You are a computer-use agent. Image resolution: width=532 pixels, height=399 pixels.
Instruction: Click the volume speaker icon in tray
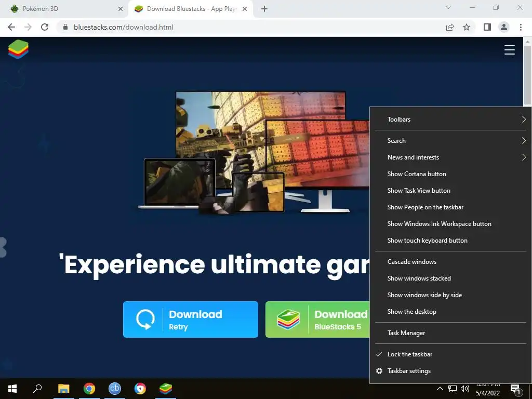(x=465, y=389)
